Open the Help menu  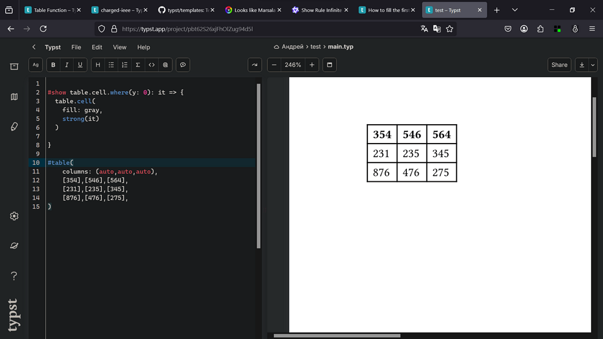[143, 47]
